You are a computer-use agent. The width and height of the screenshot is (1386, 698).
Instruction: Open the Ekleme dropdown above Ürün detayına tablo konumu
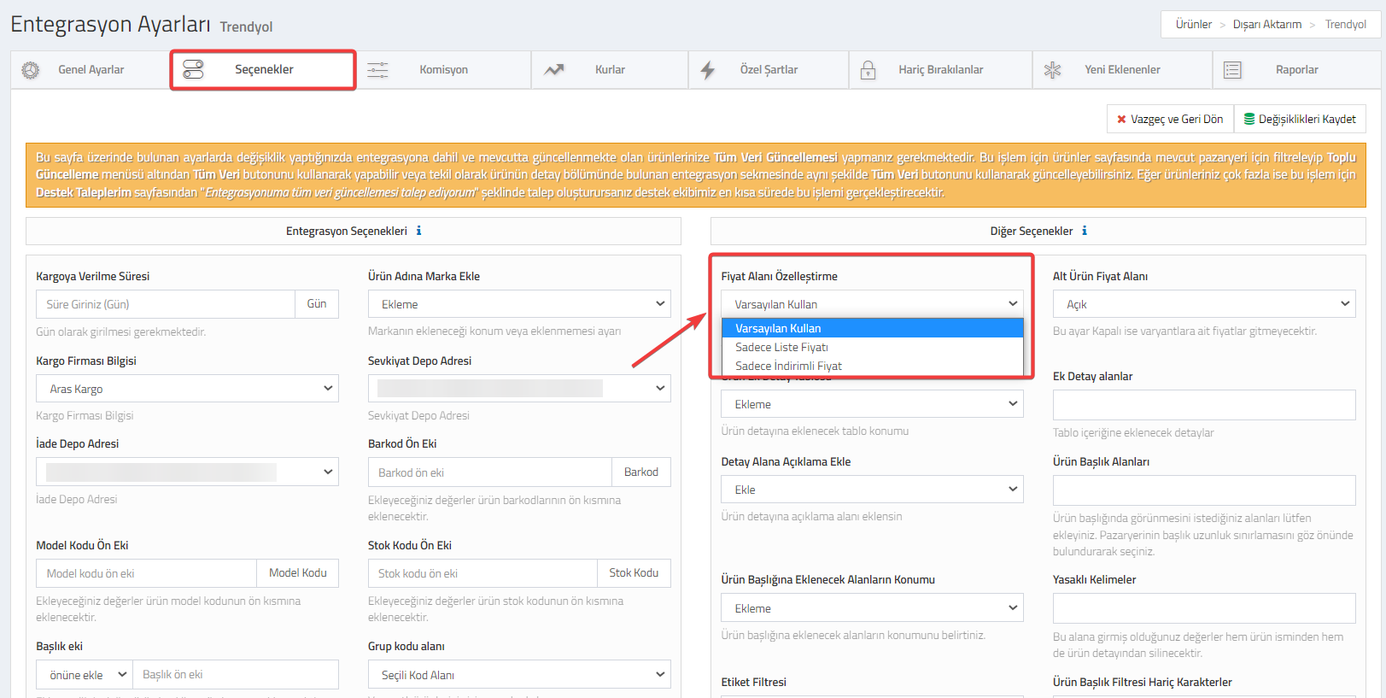pyautogui.click(x=872, y=404)
